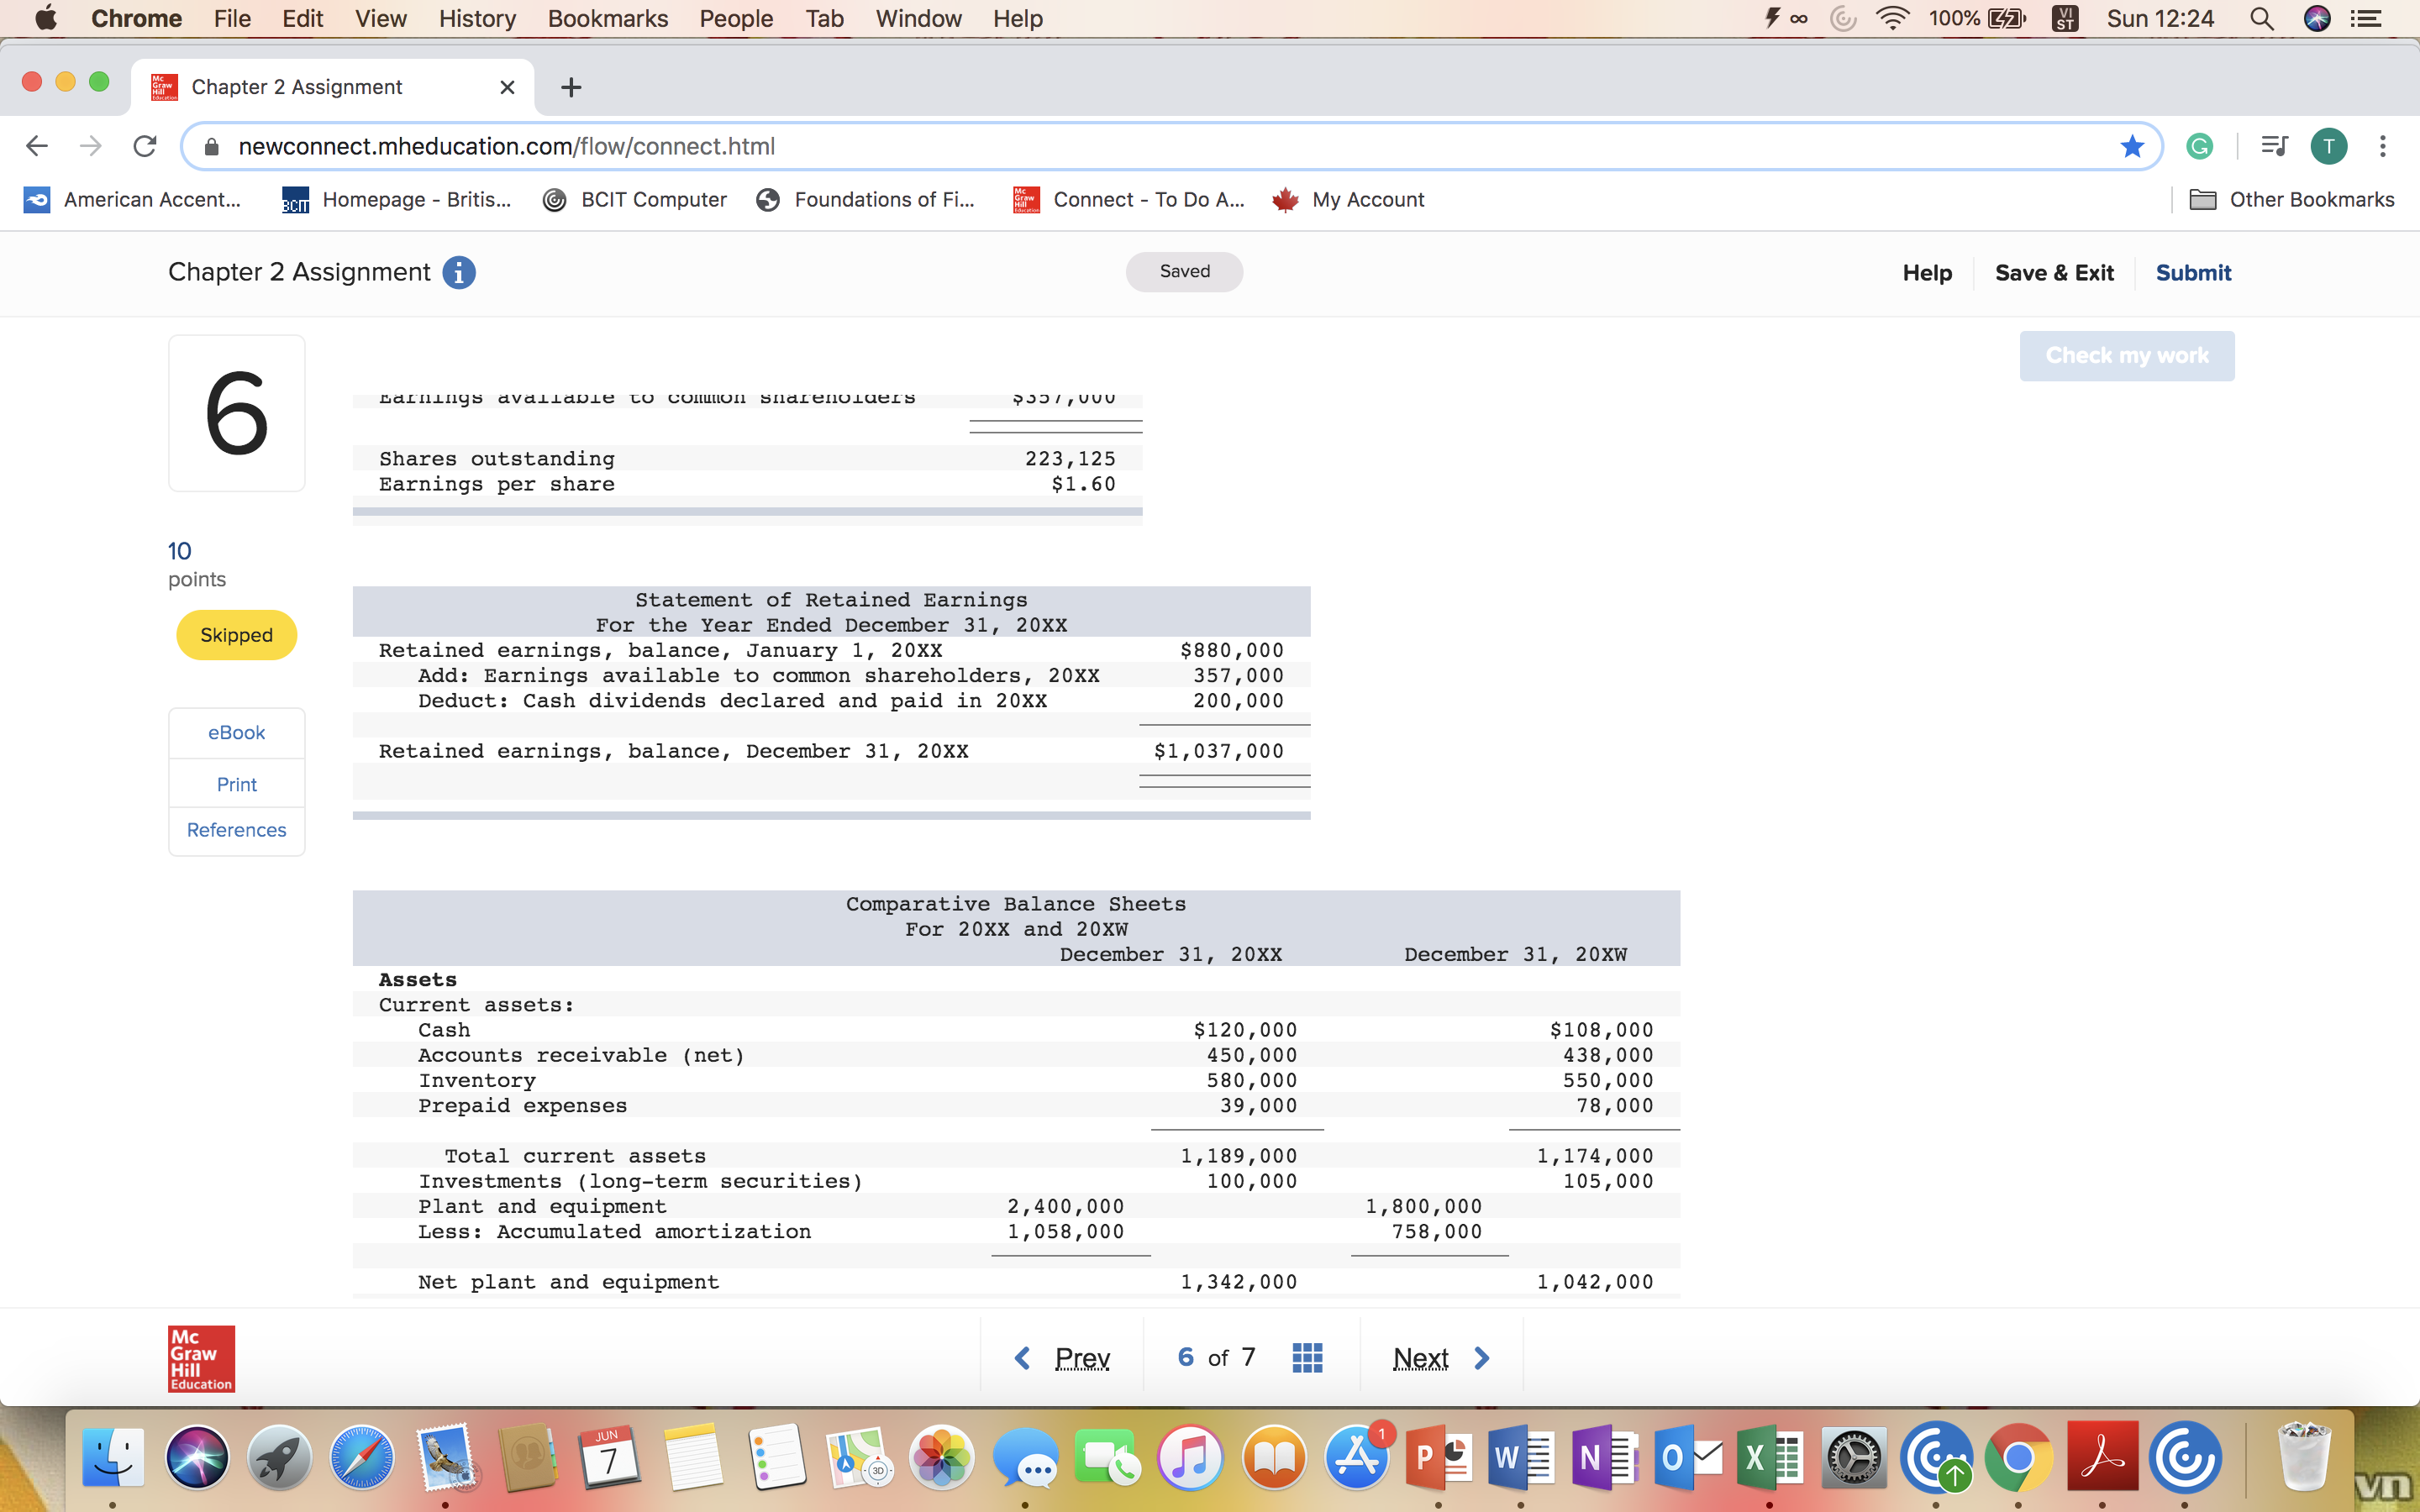Viewport: 2420px width, 1512px height.
Task: Open the Bookmarks menu
Action: [608, 18]
